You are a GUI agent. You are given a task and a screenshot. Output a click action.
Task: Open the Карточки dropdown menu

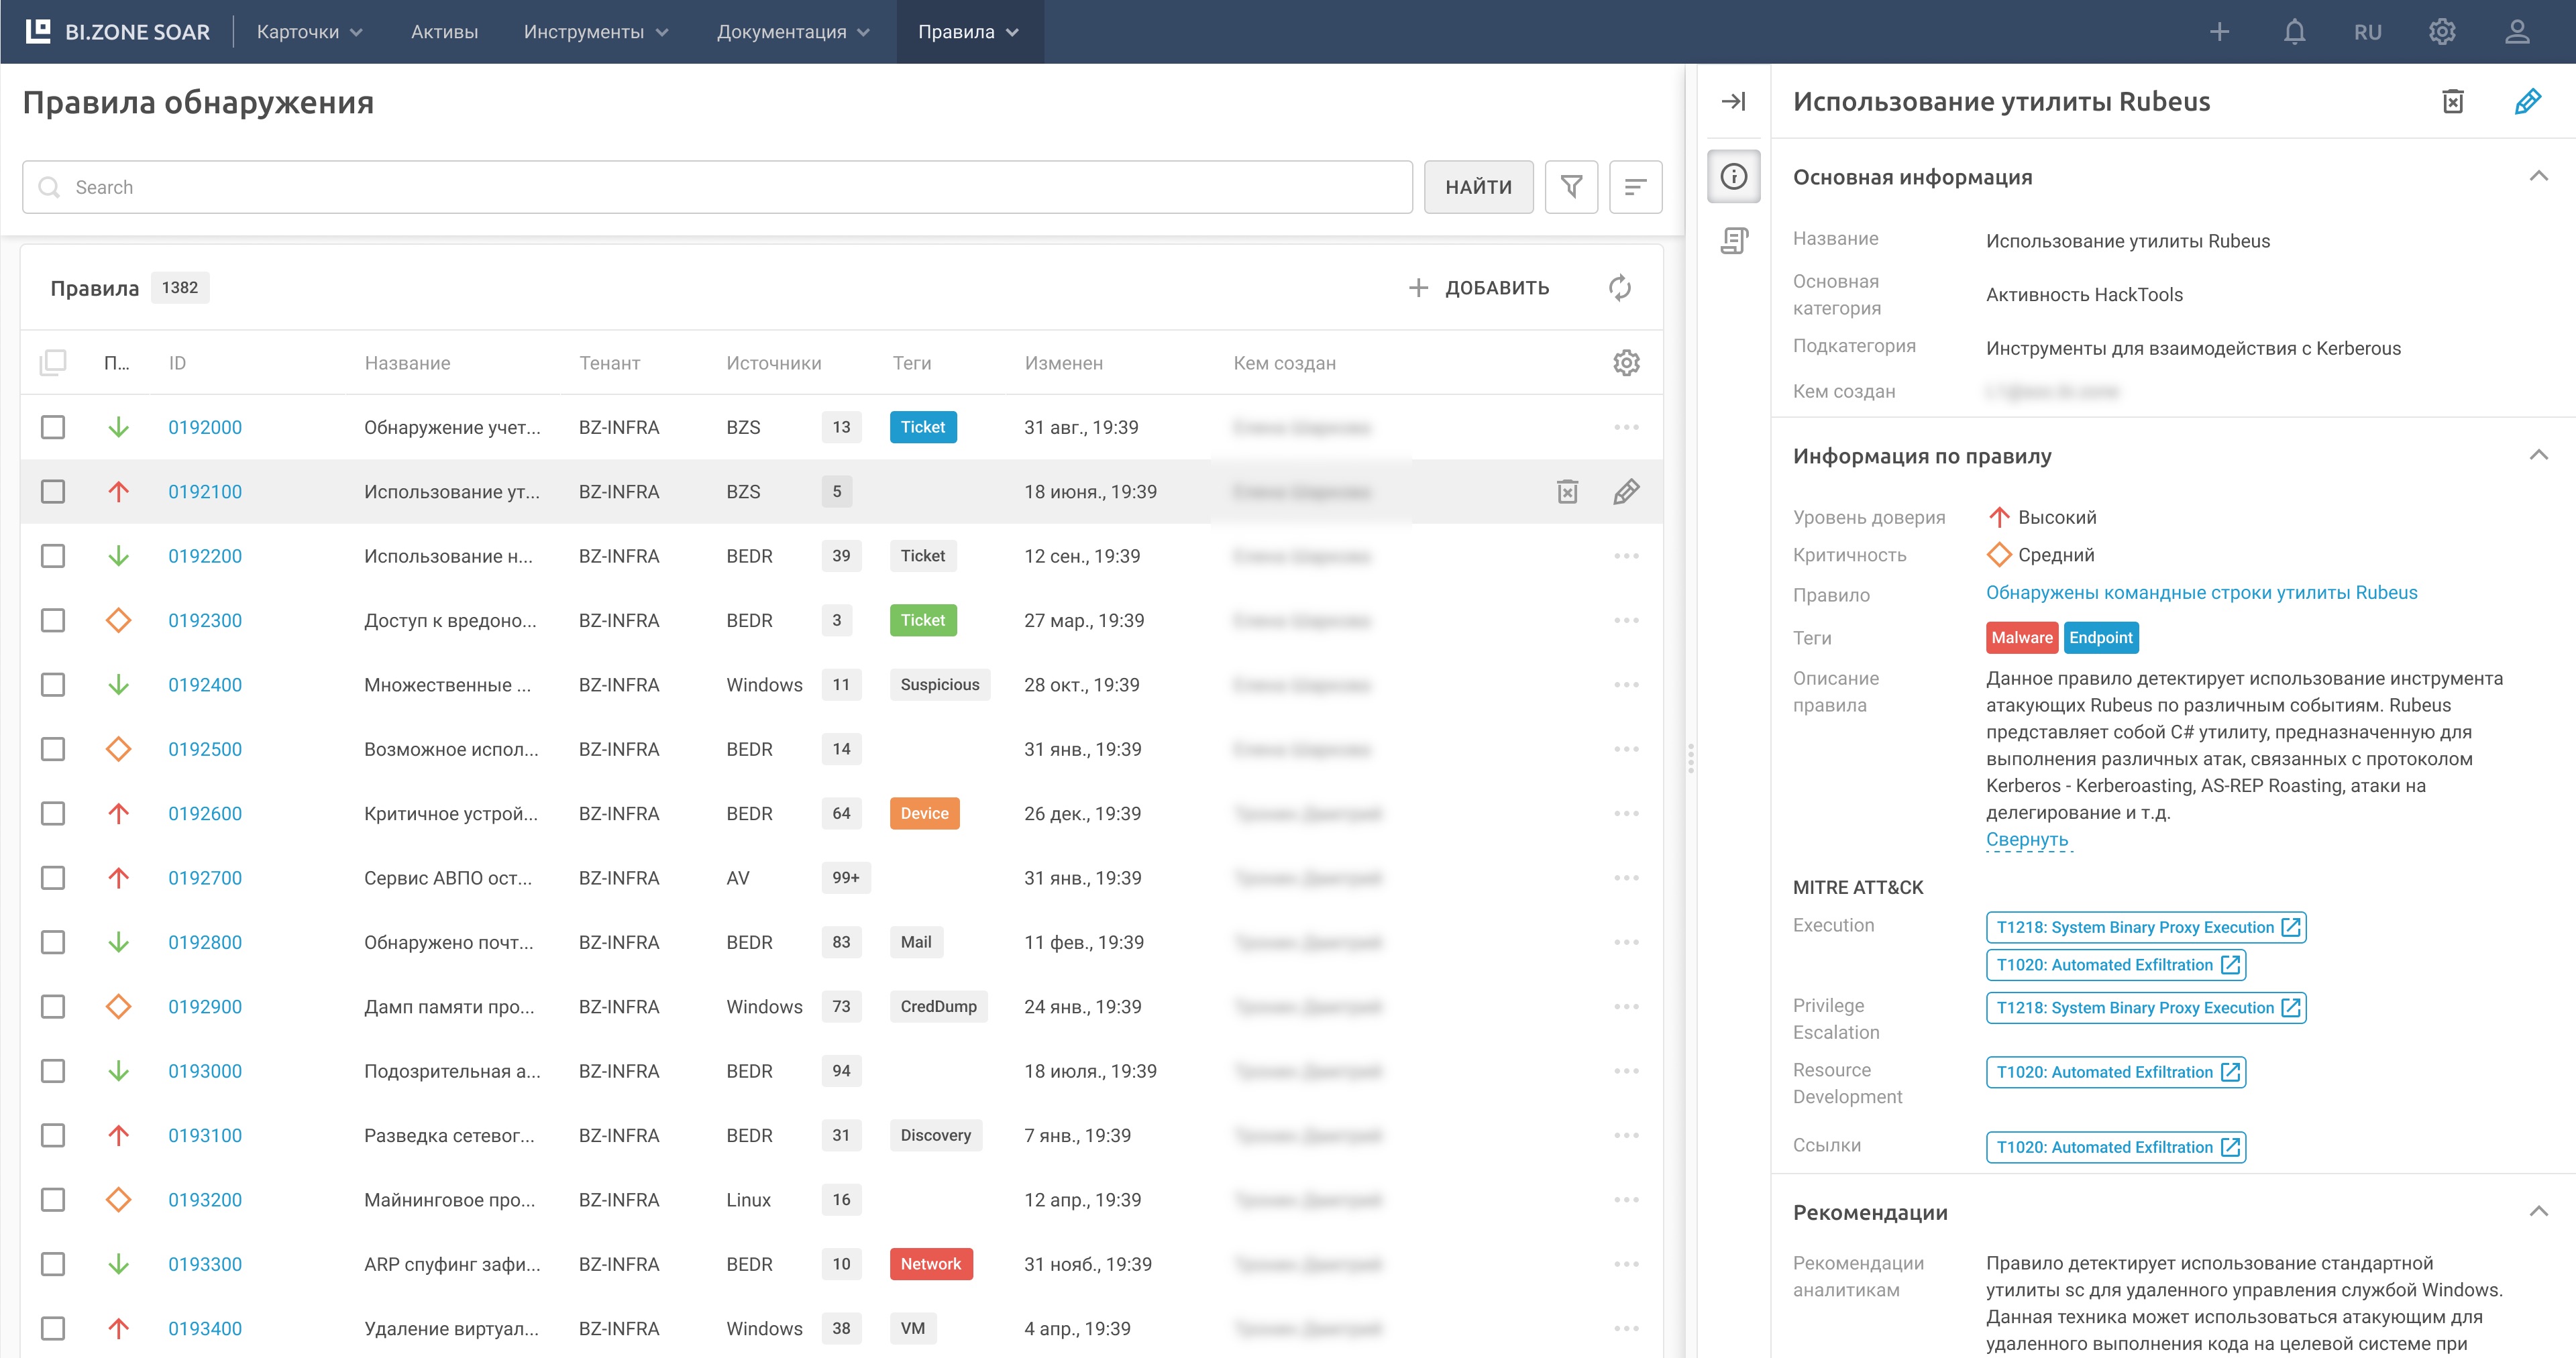click(x=309, y=32)
